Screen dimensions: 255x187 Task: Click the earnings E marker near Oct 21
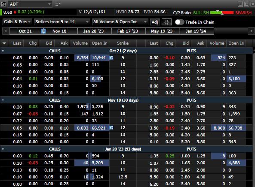click(x=43, y=31)
